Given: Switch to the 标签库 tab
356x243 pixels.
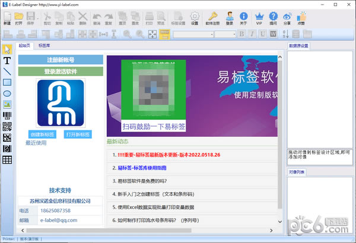Looking at the screenshot, I should pyautogui.click(x=44, y=46).
